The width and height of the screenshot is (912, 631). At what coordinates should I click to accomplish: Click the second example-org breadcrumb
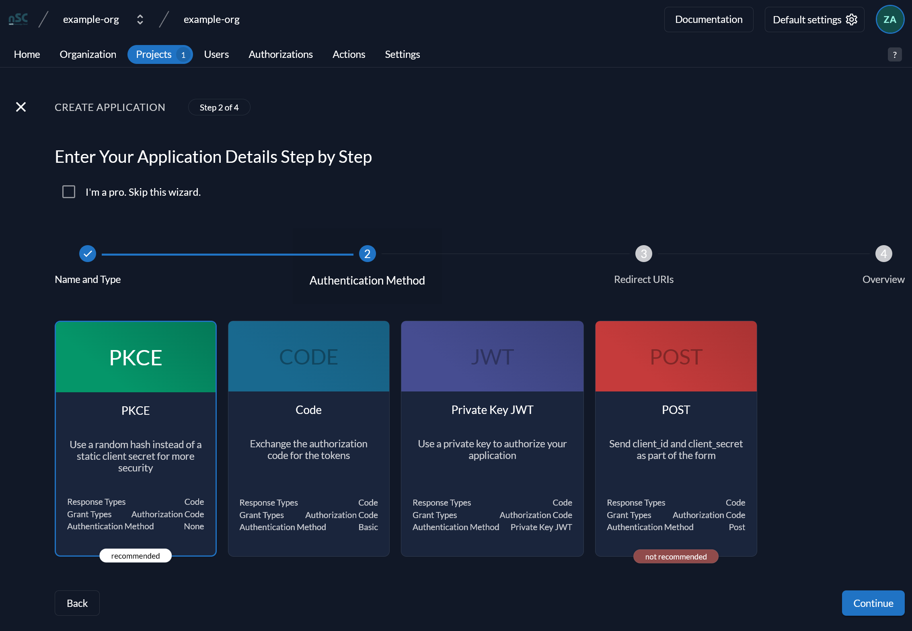point(212,19)
